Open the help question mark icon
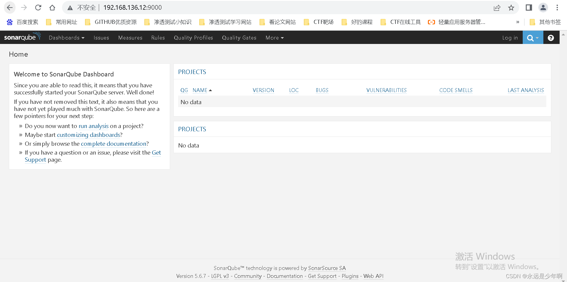 coord(551,38)
